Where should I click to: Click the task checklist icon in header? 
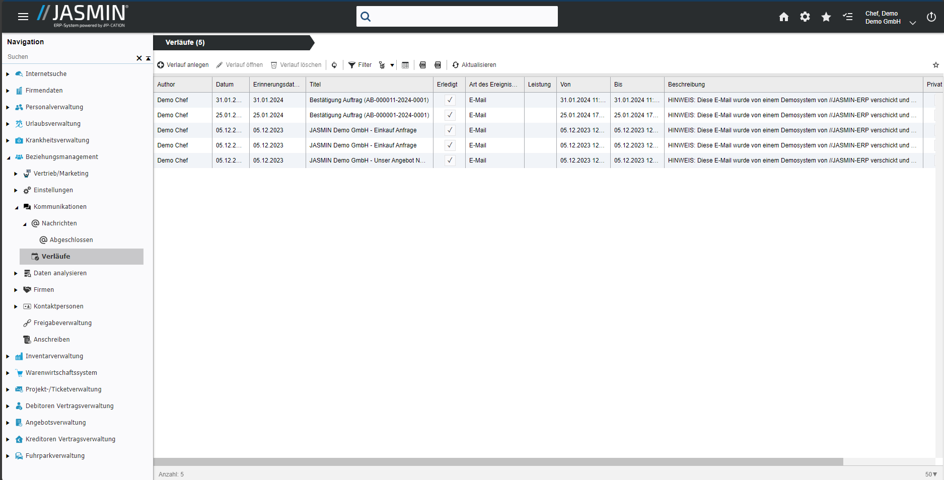[x=847, y=17]
